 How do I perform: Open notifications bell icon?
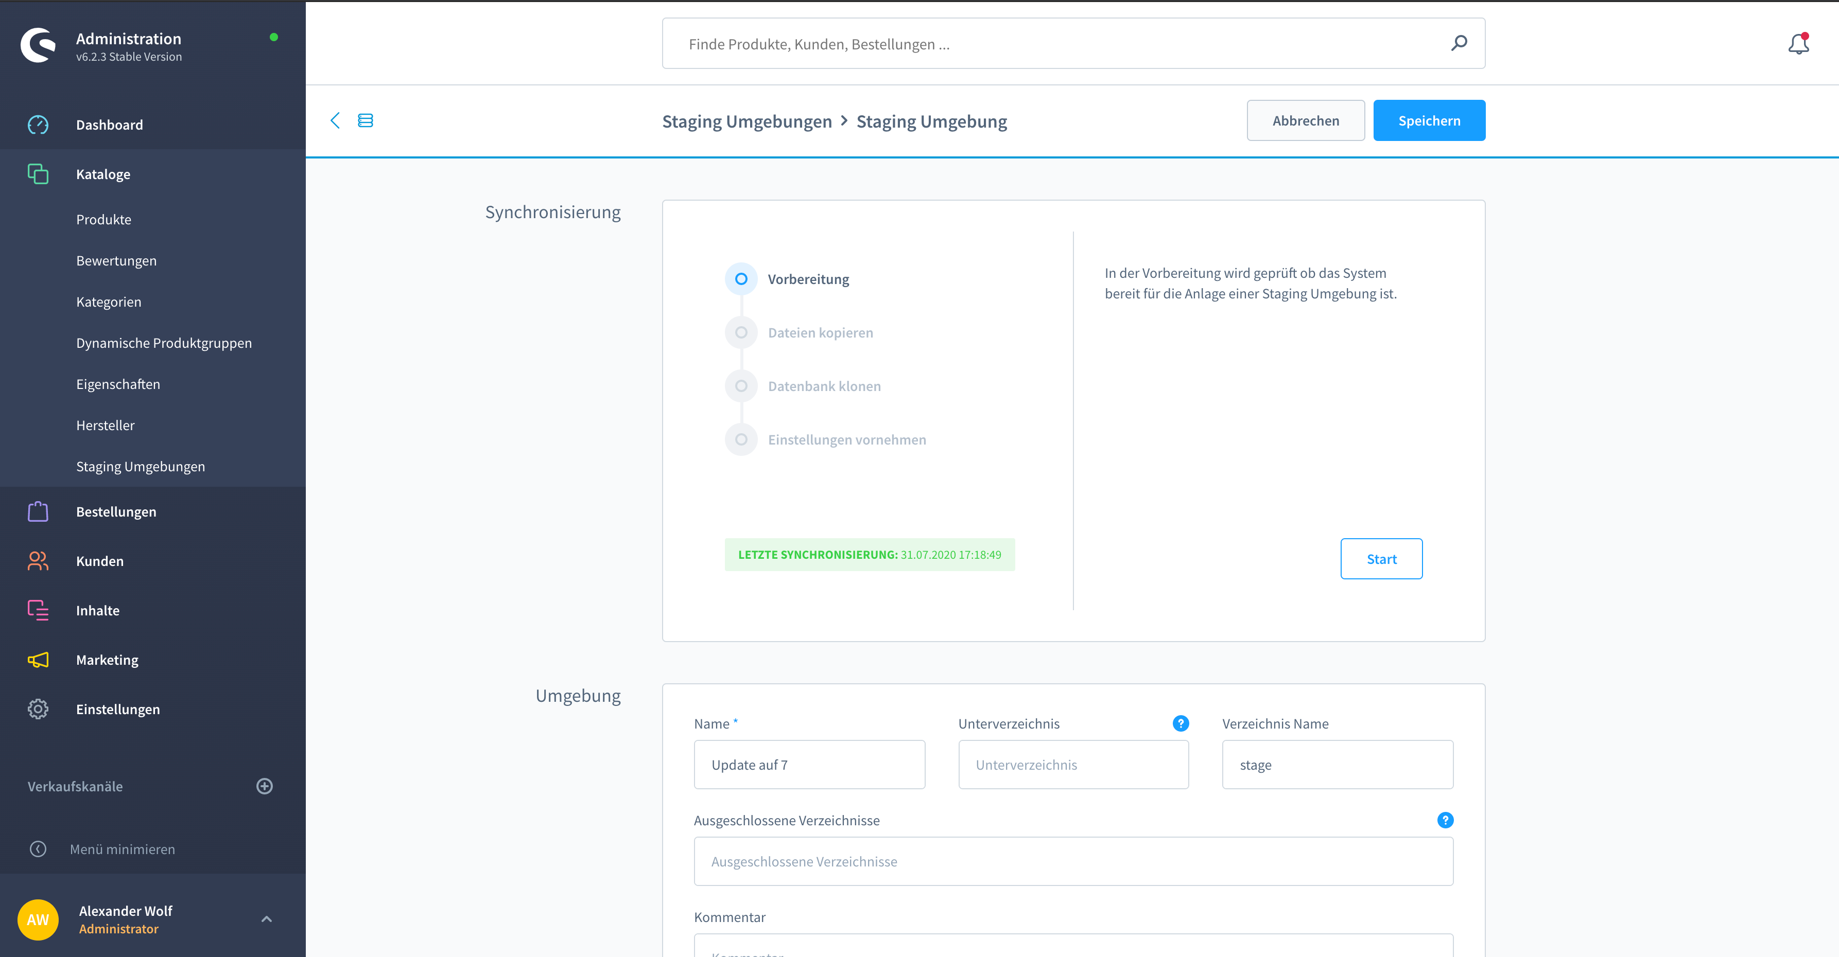tap(1798, 44)
